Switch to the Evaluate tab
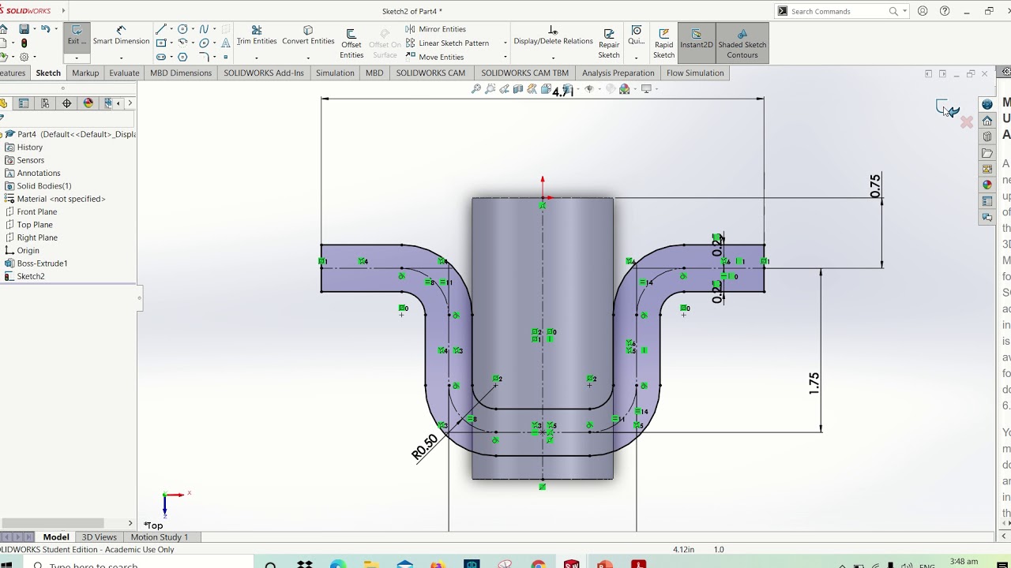1011x568 pixels. (124, 73)
